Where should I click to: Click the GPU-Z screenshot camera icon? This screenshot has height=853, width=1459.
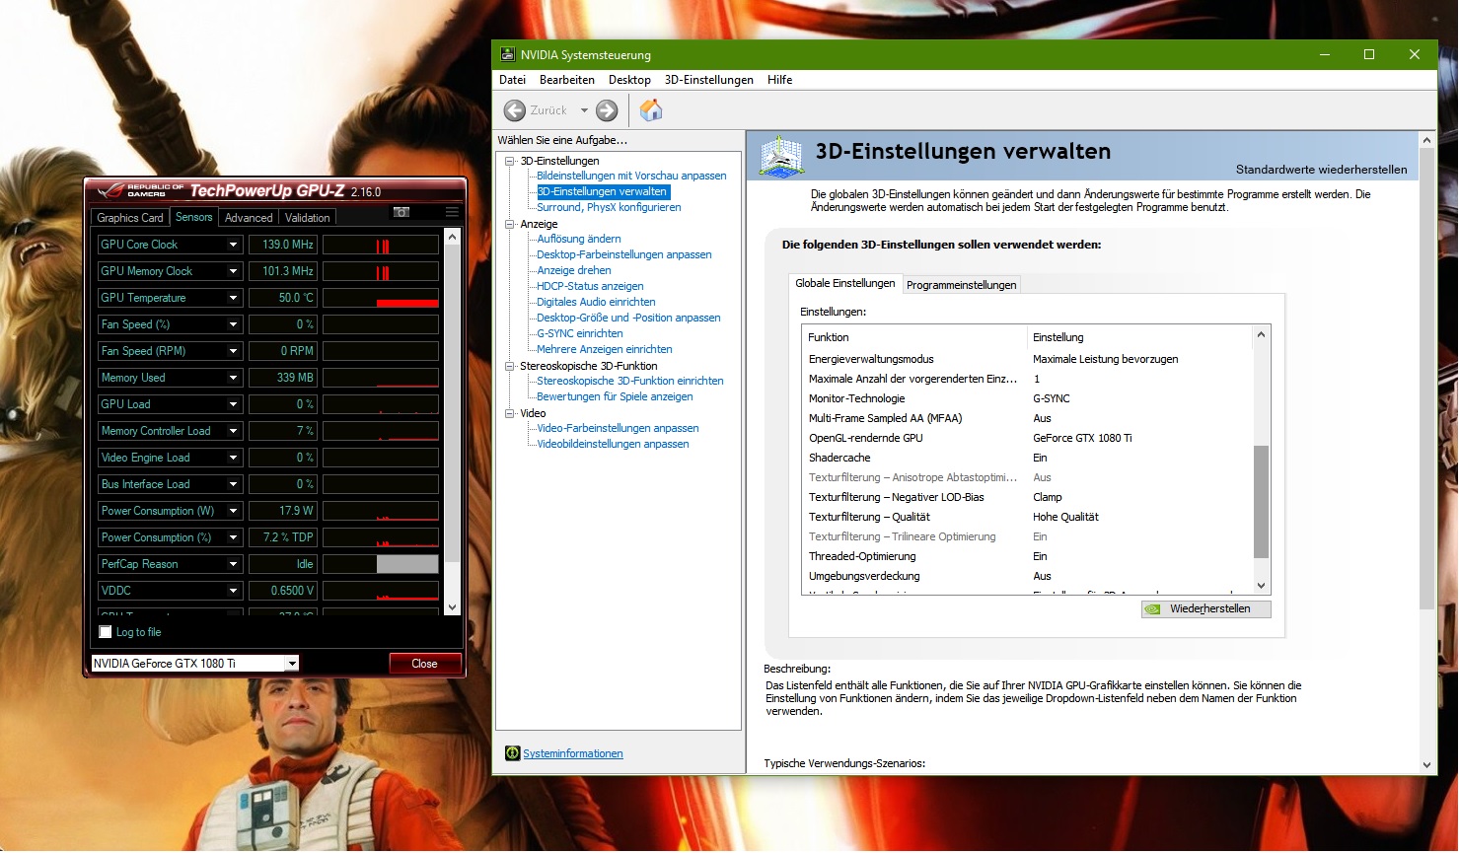401,212
